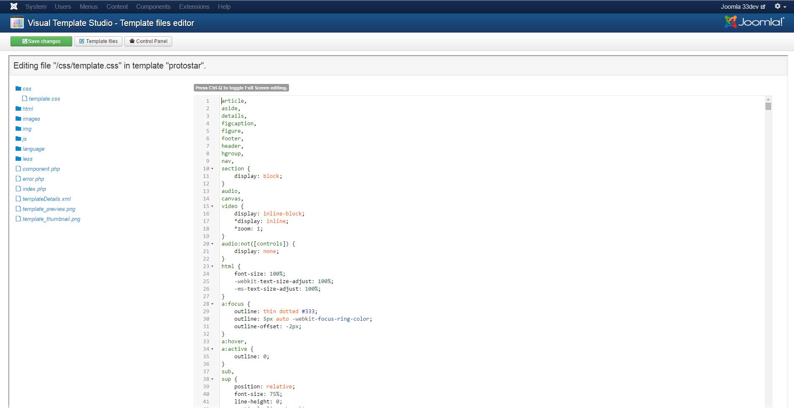This screenshot has width=794, height=408.
Task: Open the System menu
Action: (x=36, y=7)
